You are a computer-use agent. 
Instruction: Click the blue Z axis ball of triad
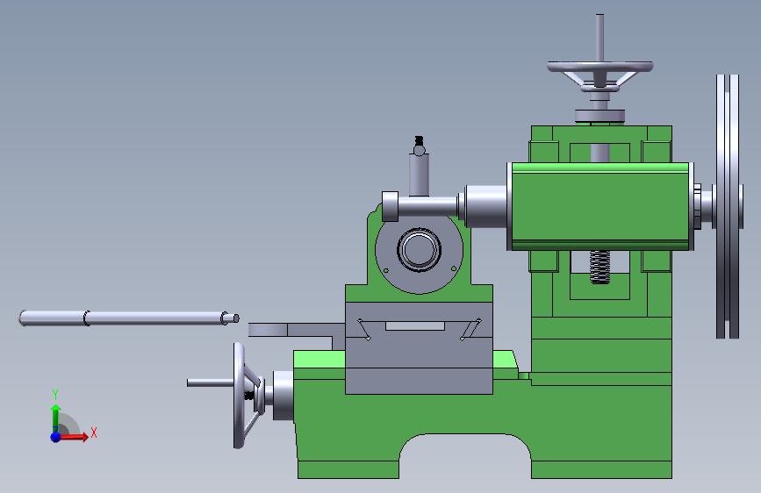pos(56,437)
